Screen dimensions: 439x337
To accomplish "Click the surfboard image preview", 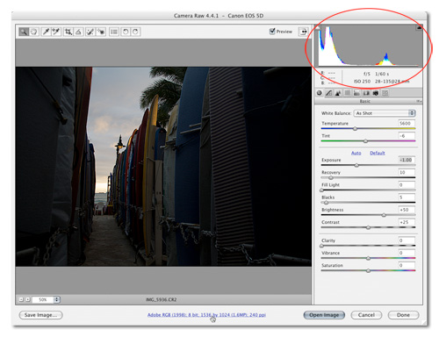I will pyautogui.click(x=163, y=167).
